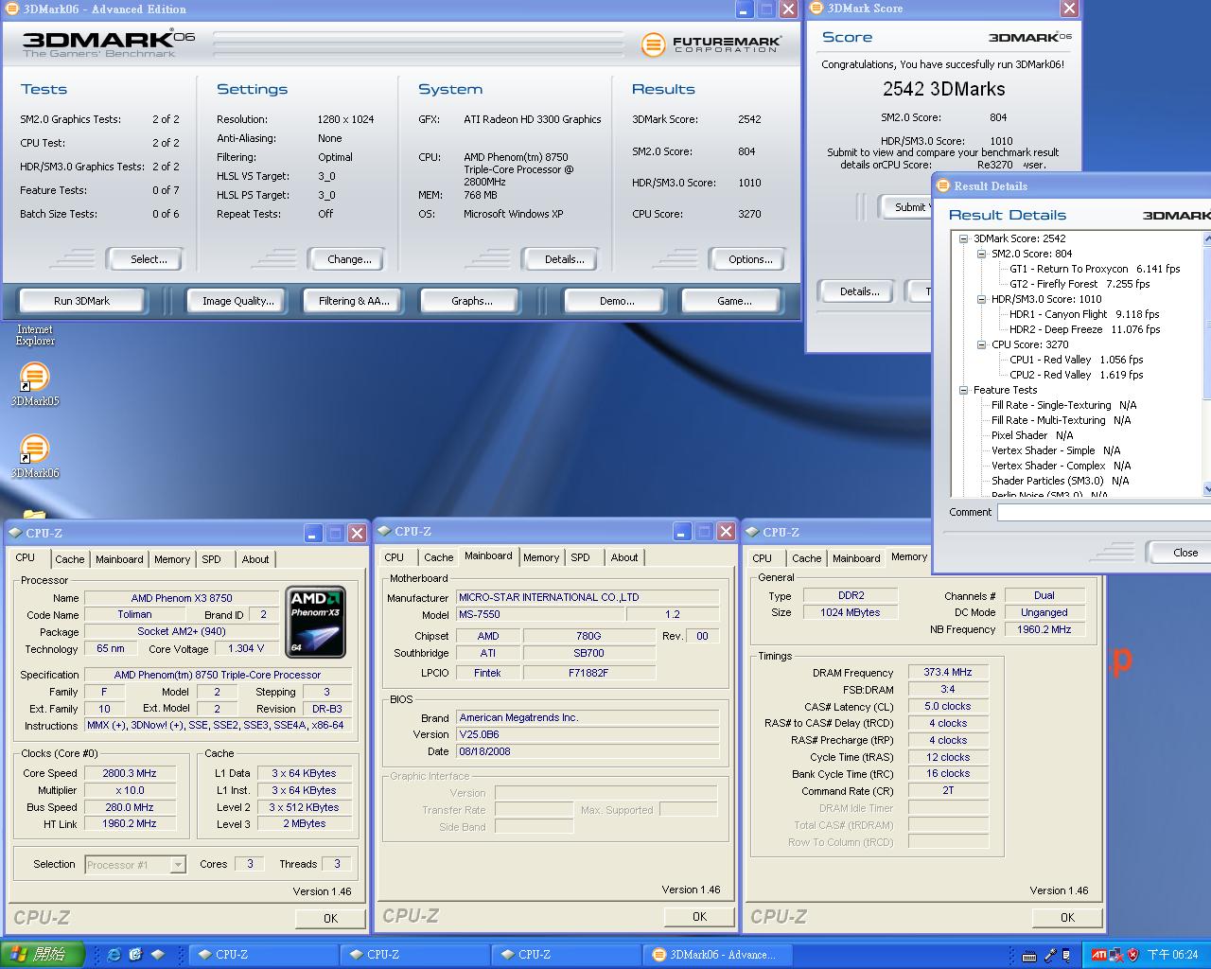This screenshot has height=969, width=1211.
Task: Click the network connection tray icon
Action: point(1116,955)
